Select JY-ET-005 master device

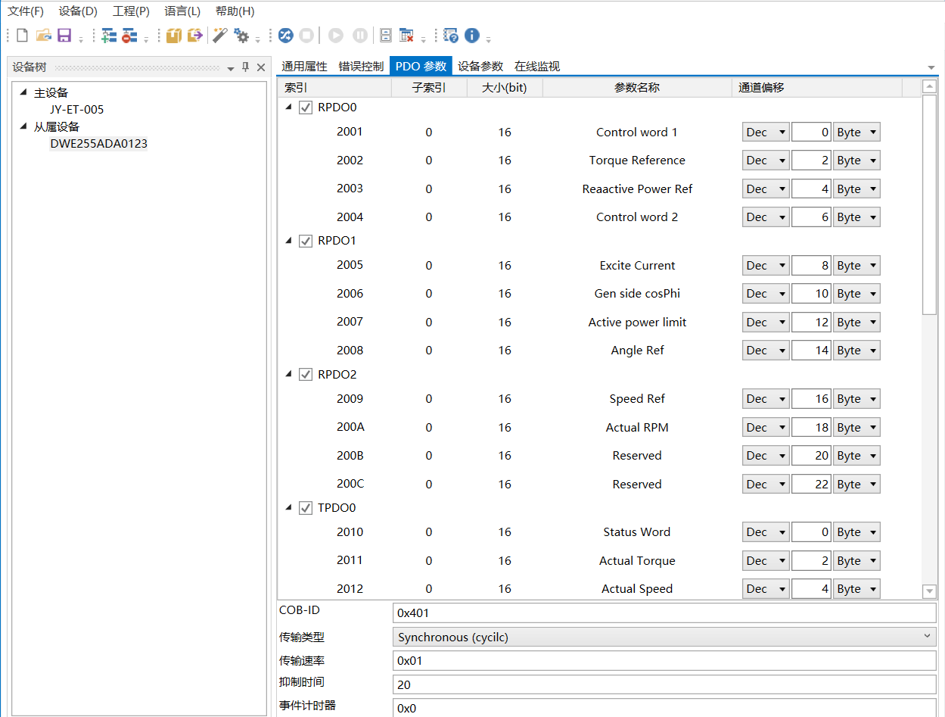(x=76, y=109)
